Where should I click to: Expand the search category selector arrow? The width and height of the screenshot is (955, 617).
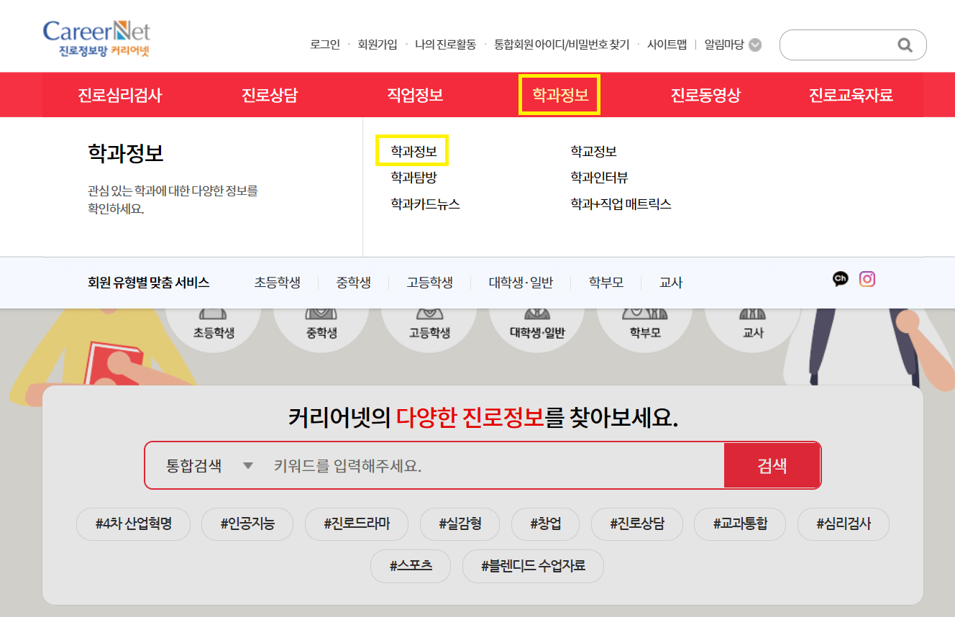pyautogui.click(x=247, y=465)
